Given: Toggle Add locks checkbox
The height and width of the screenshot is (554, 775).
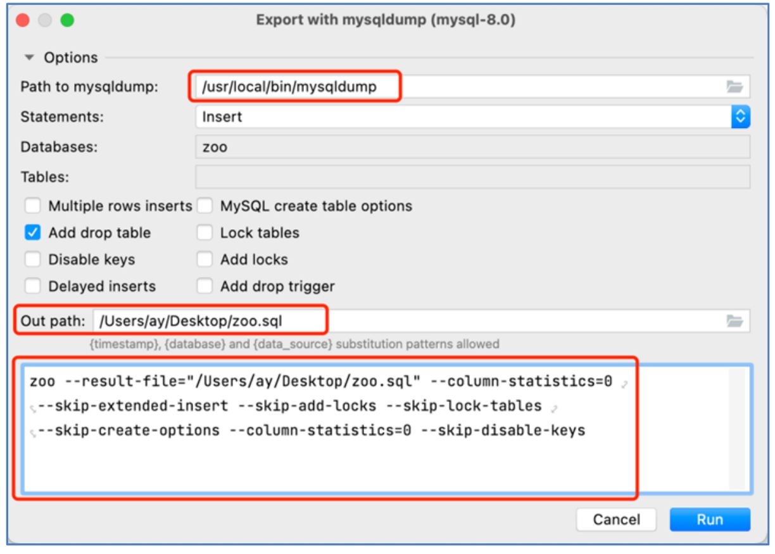Looking at the screenshot, I should click(x=205, y=260).
